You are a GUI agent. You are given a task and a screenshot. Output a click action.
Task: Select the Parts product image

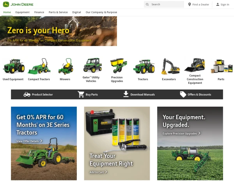[x=222, y=66]
